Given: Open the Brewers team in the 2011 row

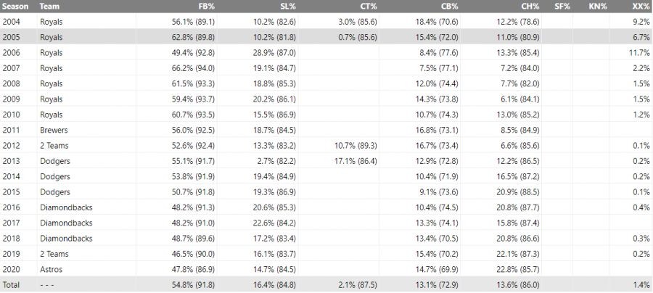Looking at the screenshot, I should (54, 131).
